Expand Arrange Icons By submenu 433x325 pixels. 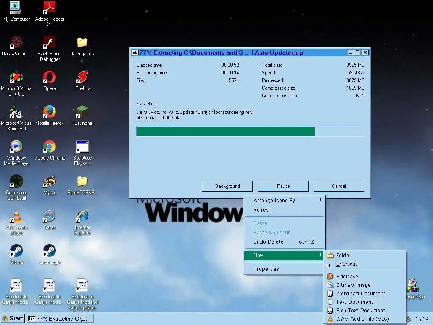(284, 200)
